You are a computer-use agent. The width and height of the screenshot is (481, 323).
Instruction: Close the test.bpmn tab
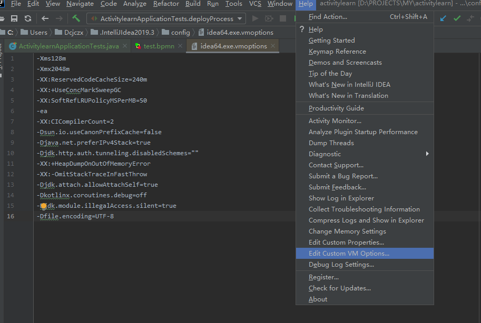(x=180, y=46)
